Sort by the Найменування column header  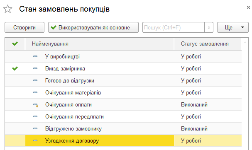tap(100, 44)
